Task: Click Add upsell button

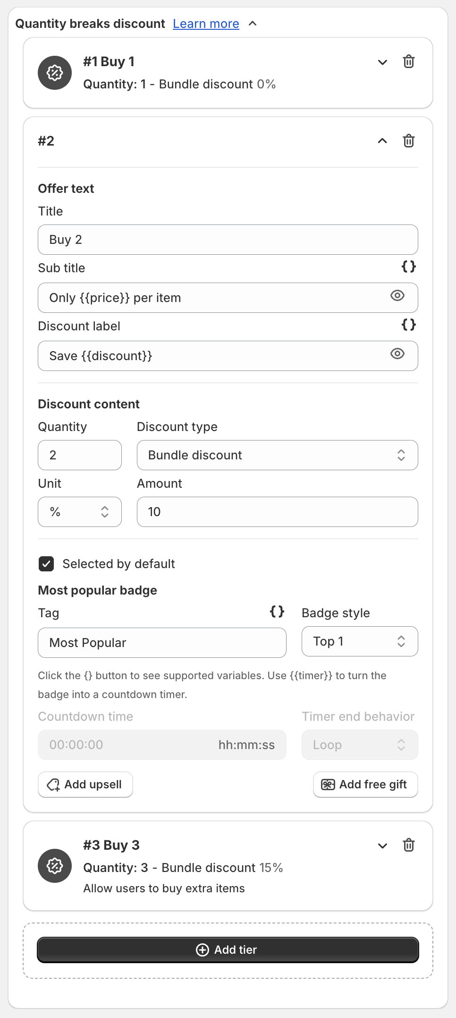Action: point(85,785)
